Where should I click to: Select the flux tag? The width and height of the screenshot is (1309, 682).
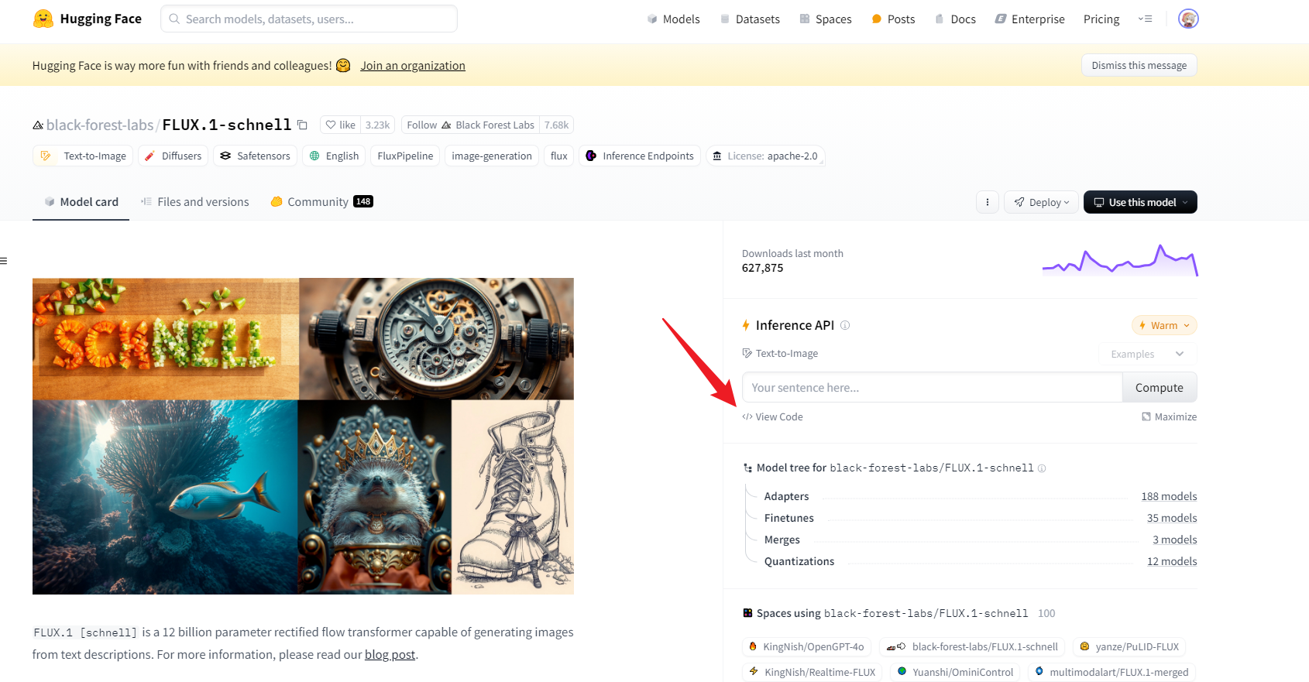pyautogui.click(x=559, y=156)
